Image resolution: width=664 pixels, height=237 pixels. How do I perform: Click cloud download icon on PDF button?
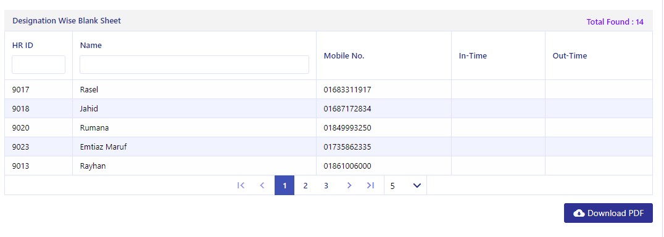point(579,214)
